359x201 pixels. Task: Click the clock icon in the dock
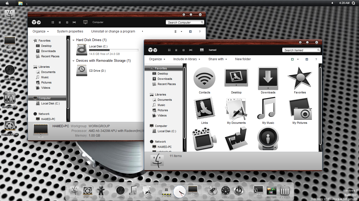click(x=179, y=191)
